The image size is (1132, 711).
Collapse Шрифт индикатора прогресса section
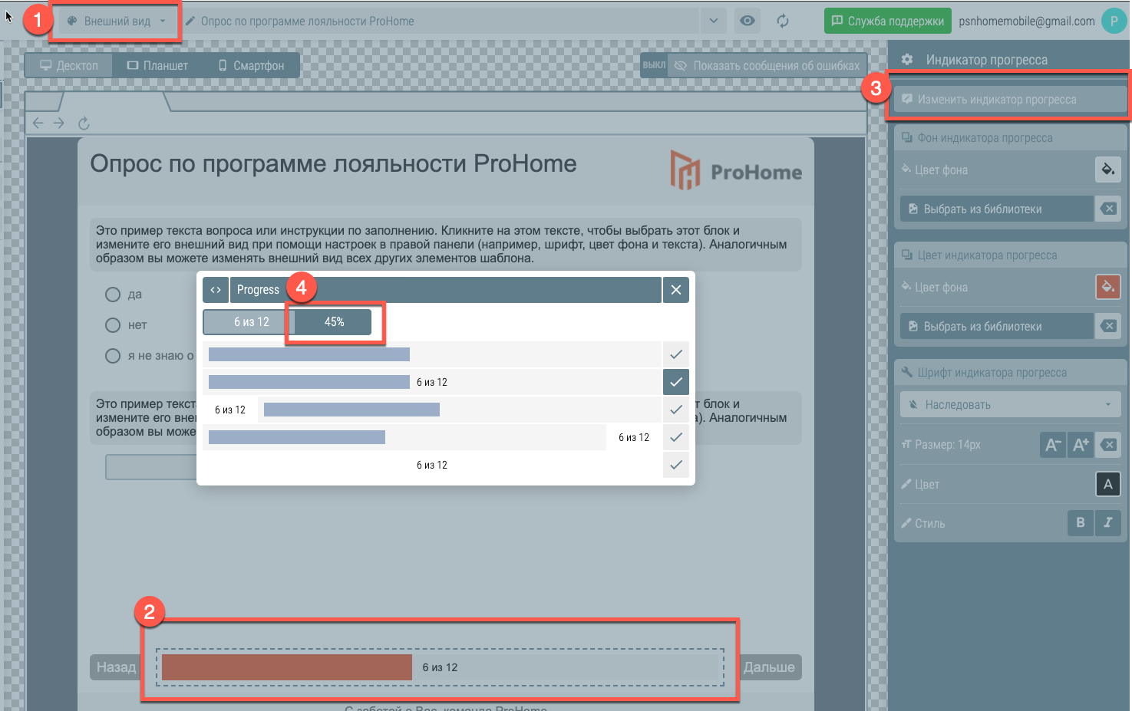click(x=1010, y=373)
